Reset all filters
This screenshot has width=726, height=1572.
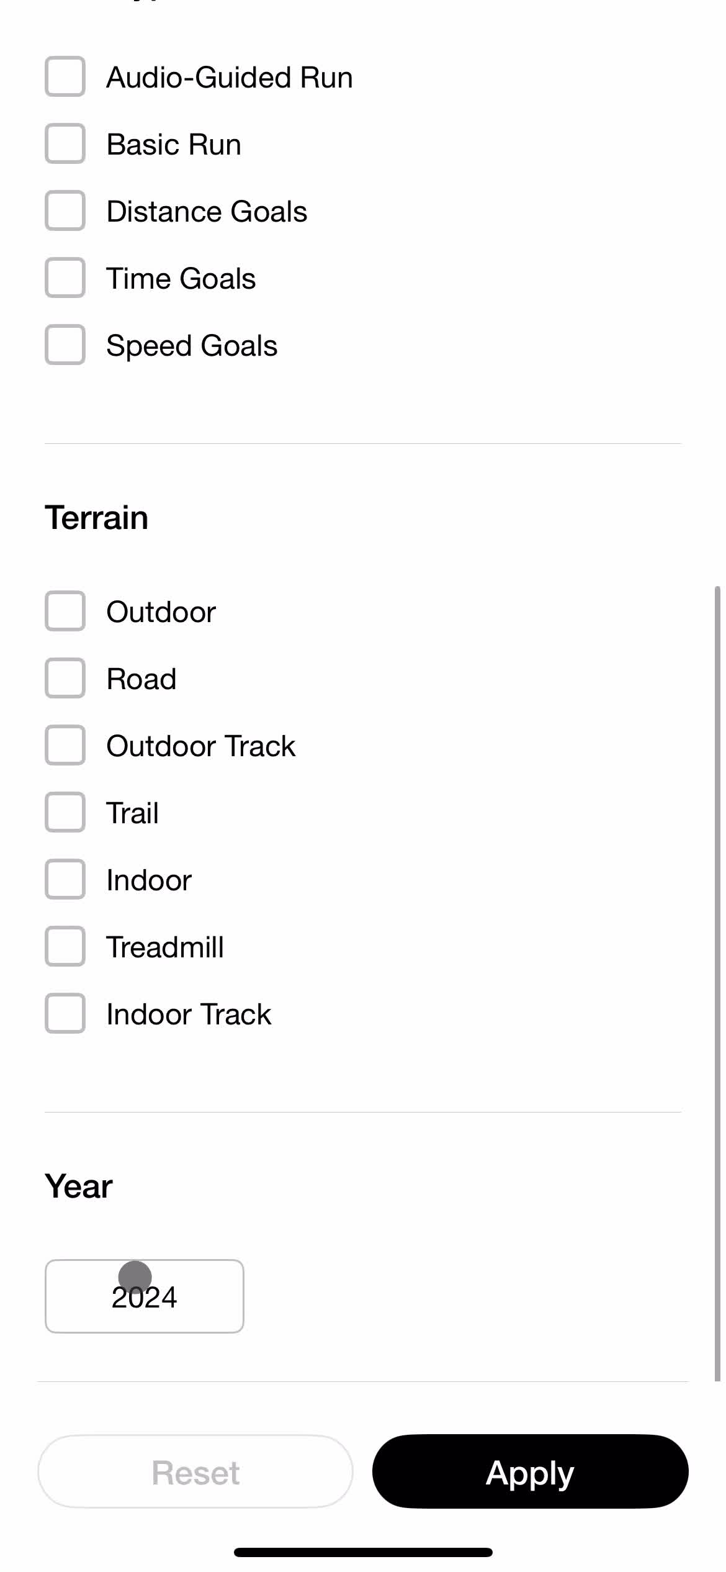[195, 1471]
